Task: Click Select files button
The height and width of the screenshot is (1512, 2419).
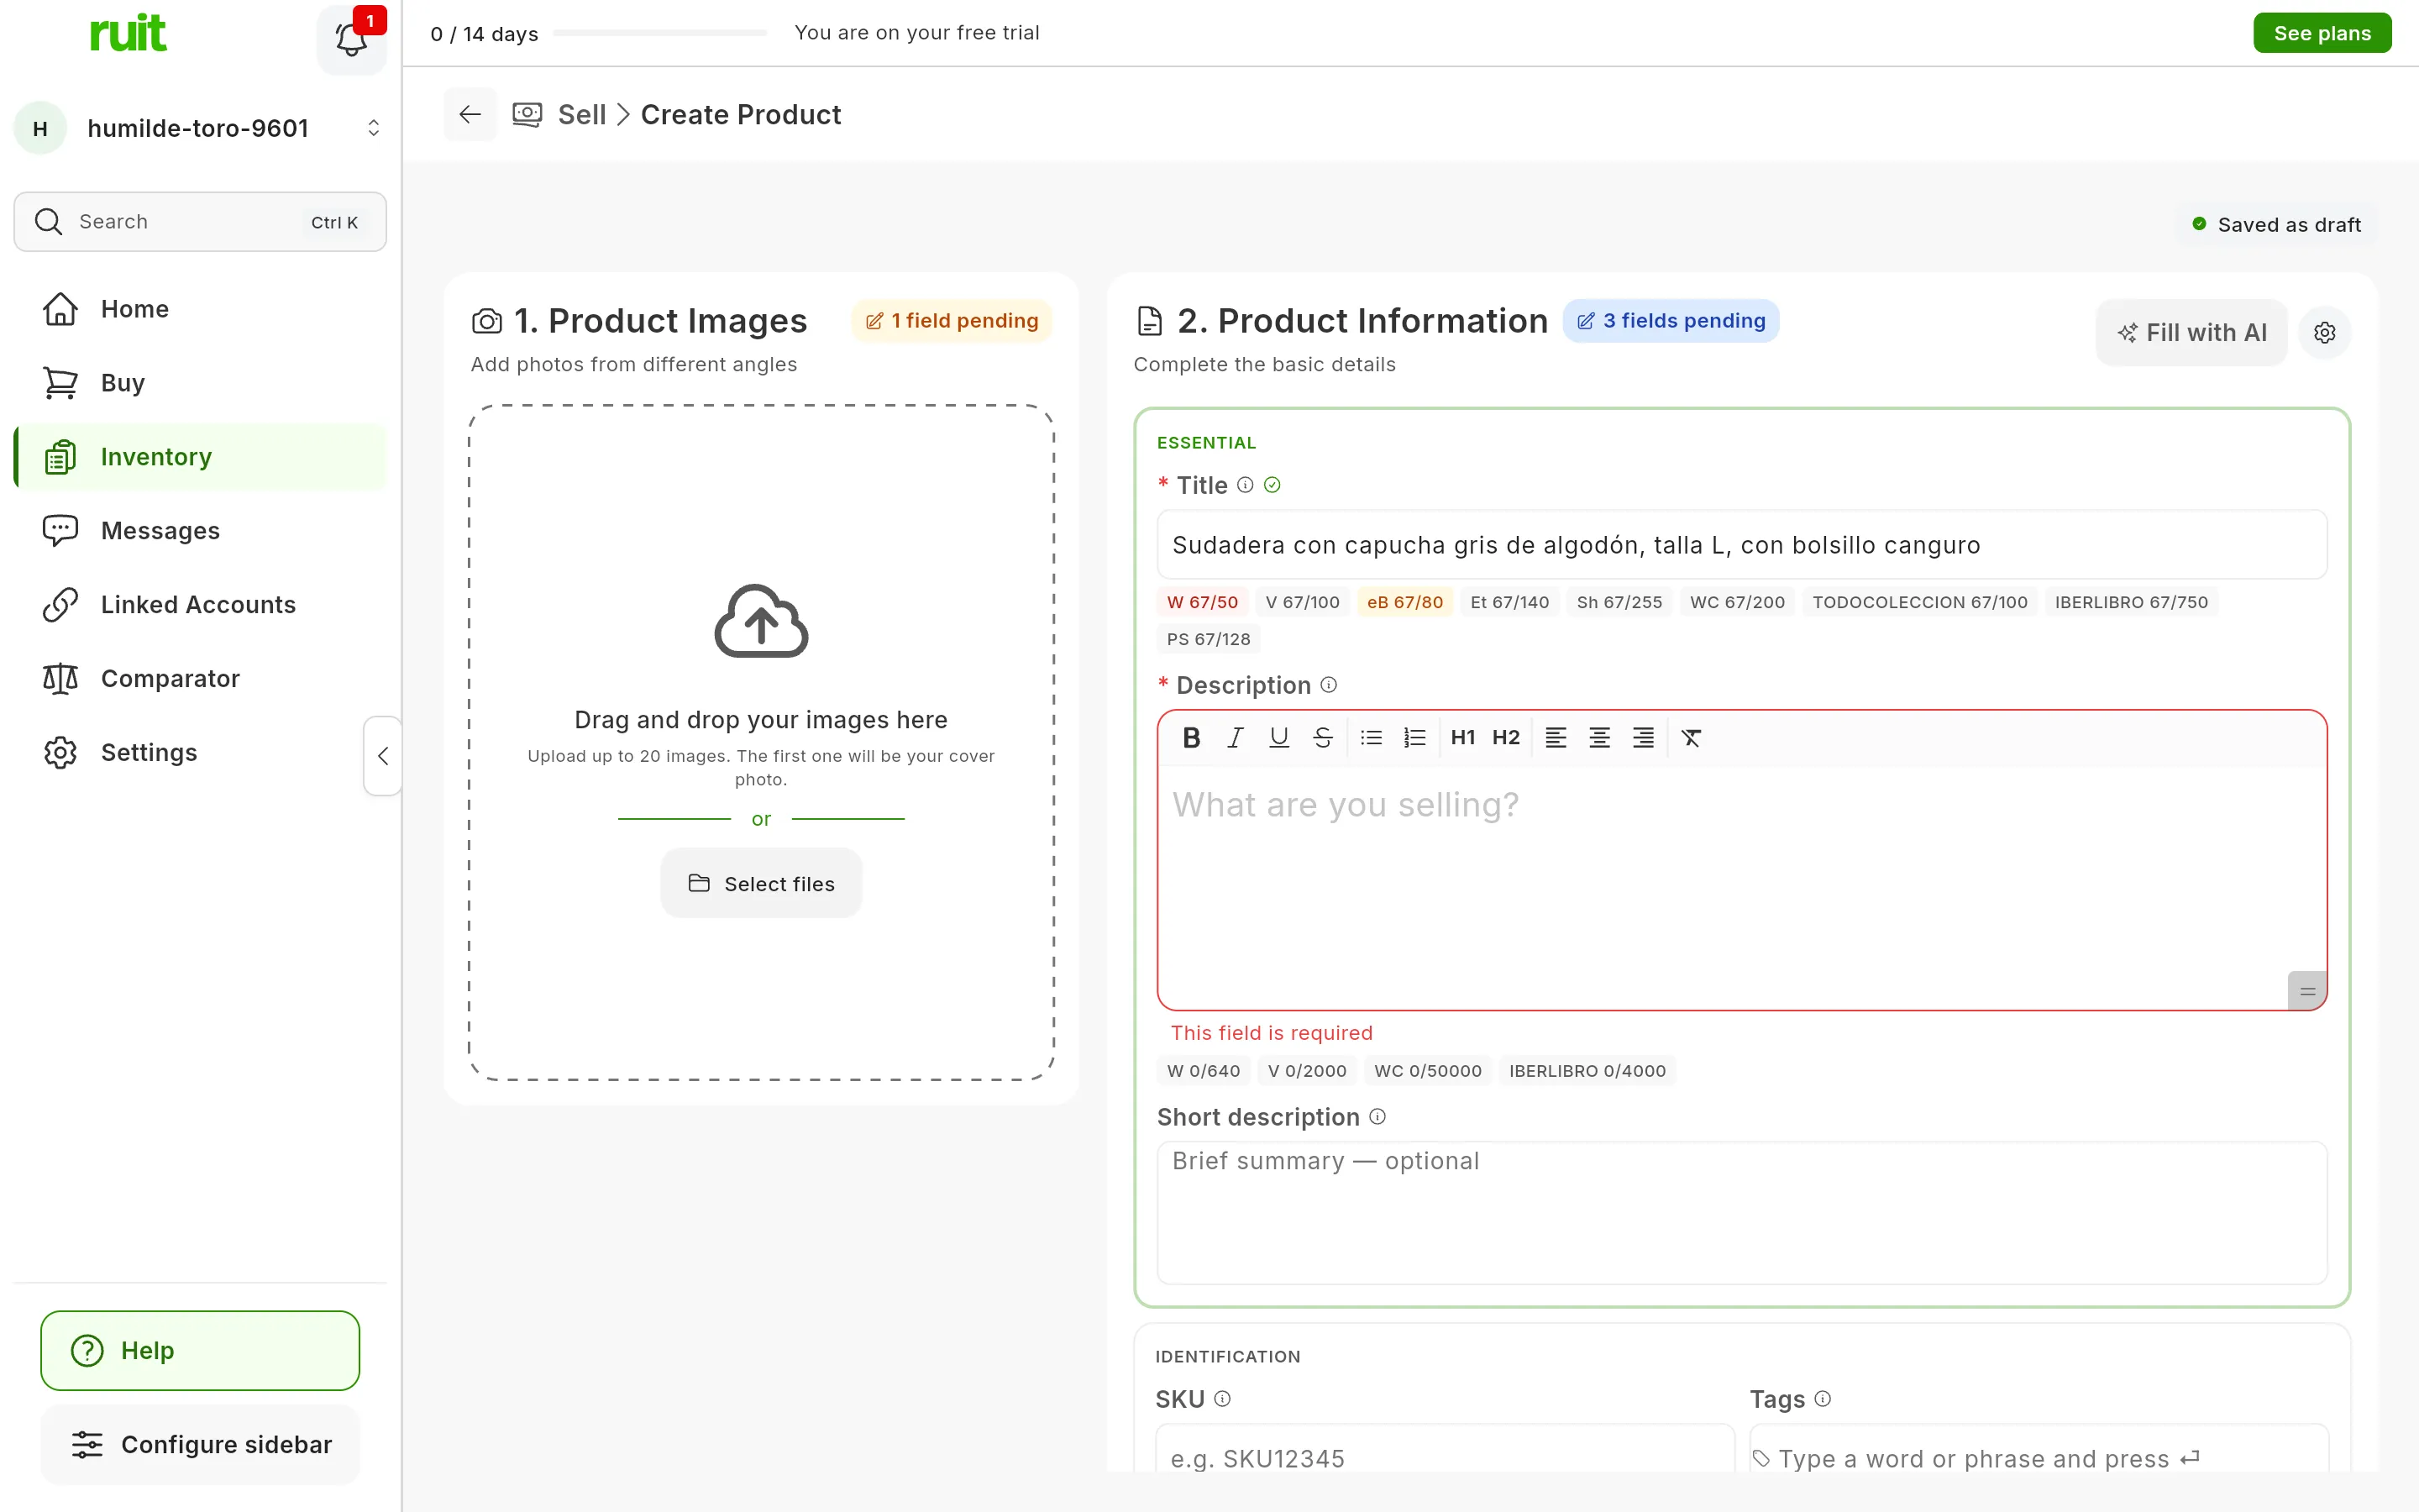Action: click(761, 884)
